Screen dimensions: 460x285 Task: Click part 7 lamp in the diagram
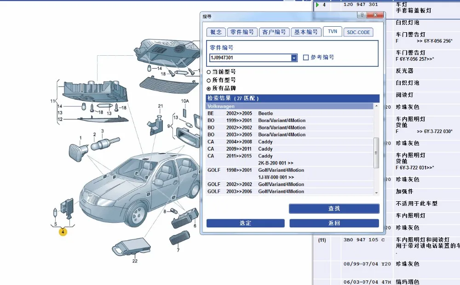coord(179,238)
